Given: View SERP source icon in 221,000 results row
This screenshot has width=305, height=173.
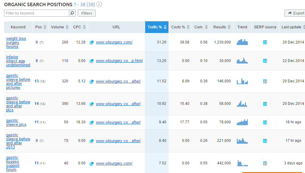Looking at the screenshot, I should click(x=265, y=141).
